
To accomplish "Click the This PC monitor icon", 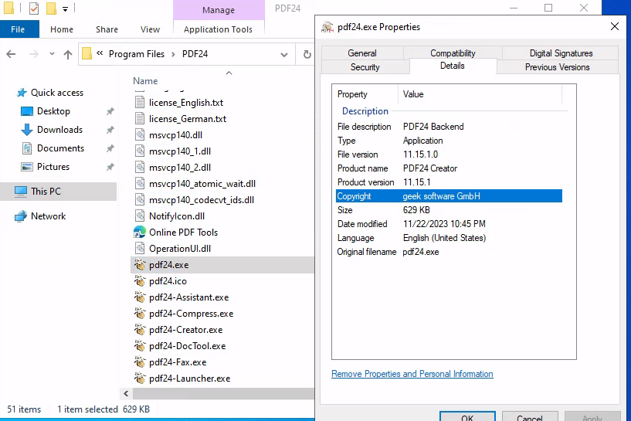I will 21,192.
